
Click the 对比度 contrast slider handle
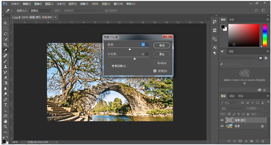135,59
